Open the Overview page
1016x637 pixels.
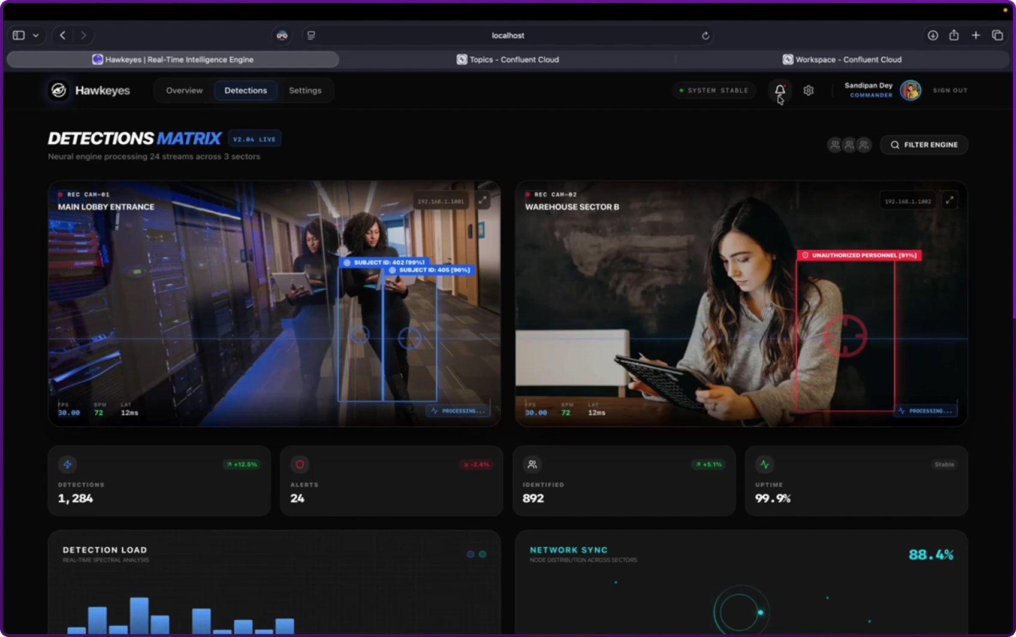[184, 90]
